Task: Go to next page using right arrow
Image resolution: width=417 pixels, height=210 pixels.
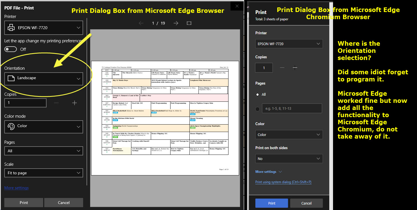Action: (x=175, y=23)
